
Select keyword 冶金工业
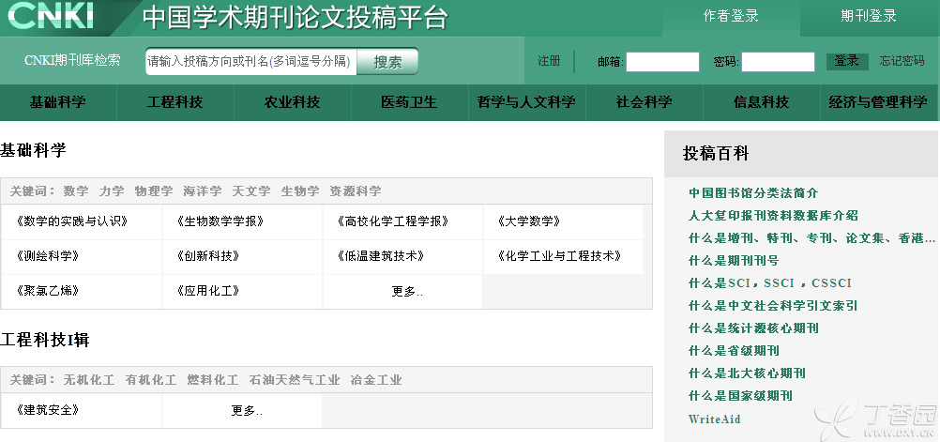[x=376, y=380]
